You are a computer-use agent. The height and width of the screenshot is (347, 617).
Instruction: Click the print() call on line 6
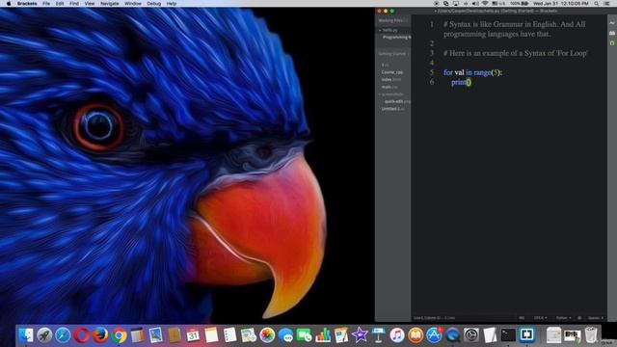(x=461, y=82)
